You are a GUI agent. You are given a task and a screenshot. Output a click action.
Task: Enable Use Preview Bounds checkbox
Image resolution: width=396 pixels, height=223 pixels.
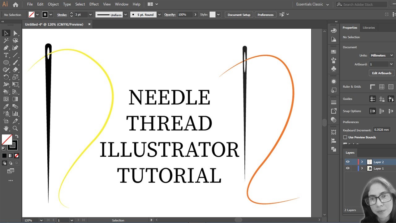point(345,137)
